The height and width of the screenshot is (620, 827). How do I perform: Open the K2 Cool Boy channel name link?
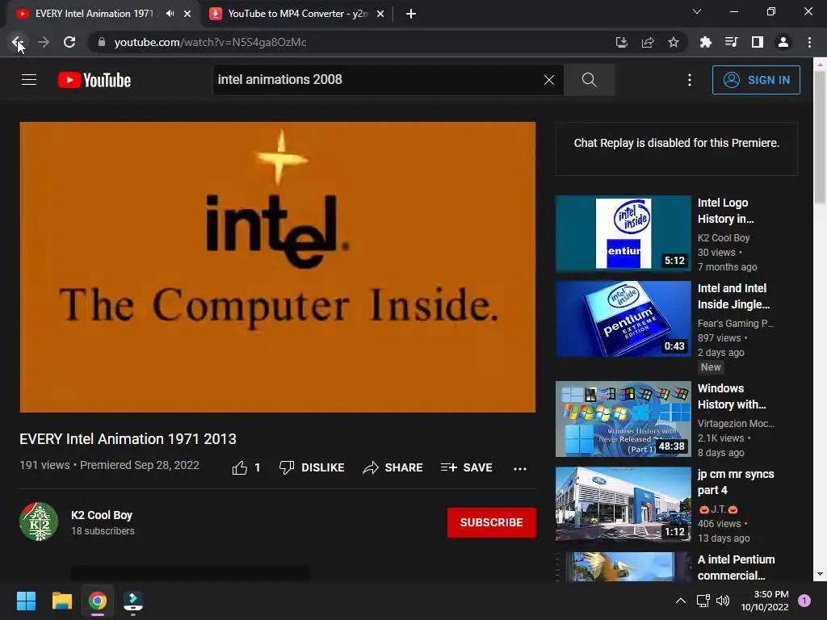point(102,515)
